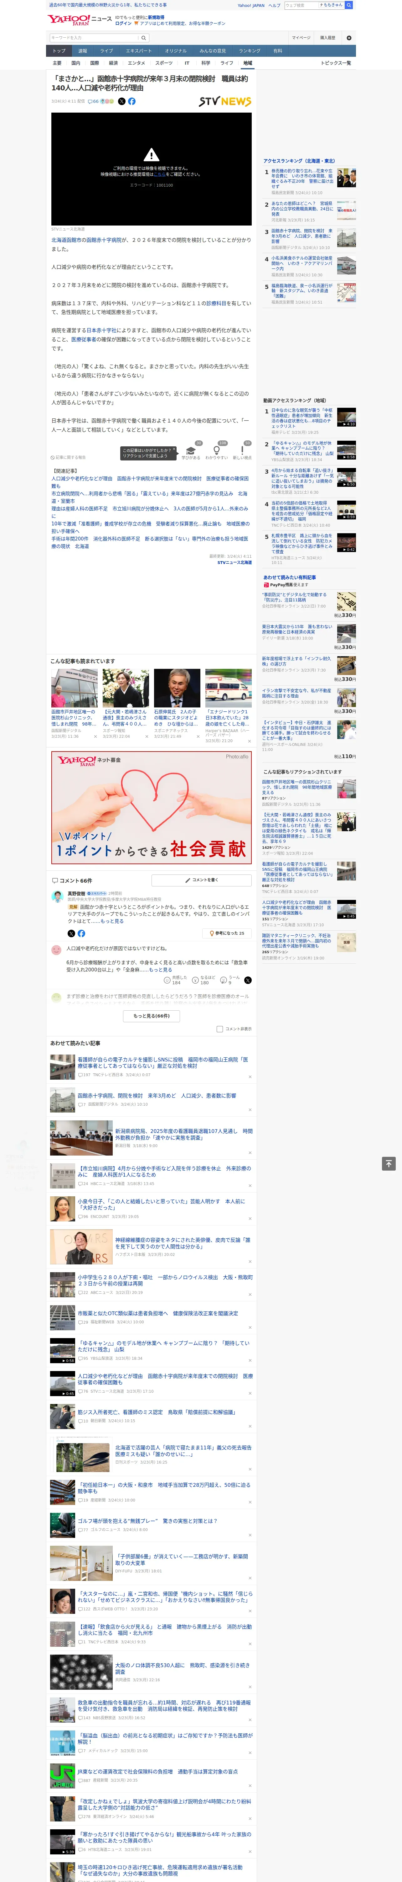Click the コメントを書く button

click(x=201, y=880)
